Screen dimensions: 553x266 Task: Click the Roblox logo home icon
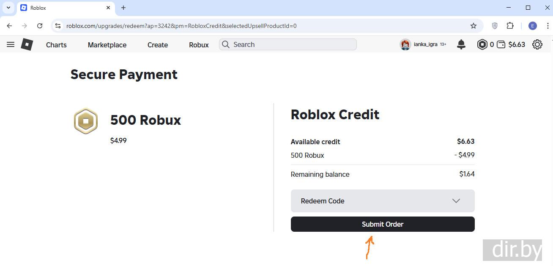click(x=27, y=44)
